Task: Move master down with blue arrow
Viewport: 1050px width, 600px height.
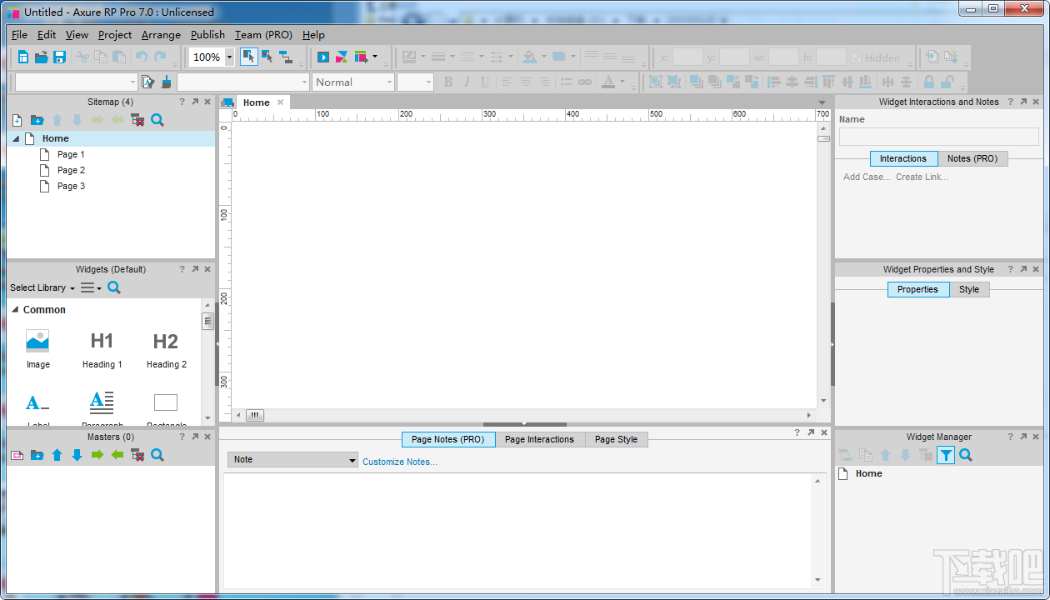Action: click(x=77, y=455)
